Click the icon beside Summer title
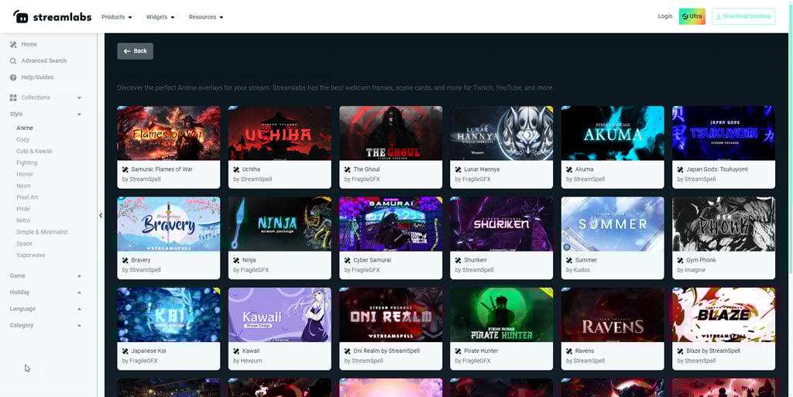 tap(569, 260)
